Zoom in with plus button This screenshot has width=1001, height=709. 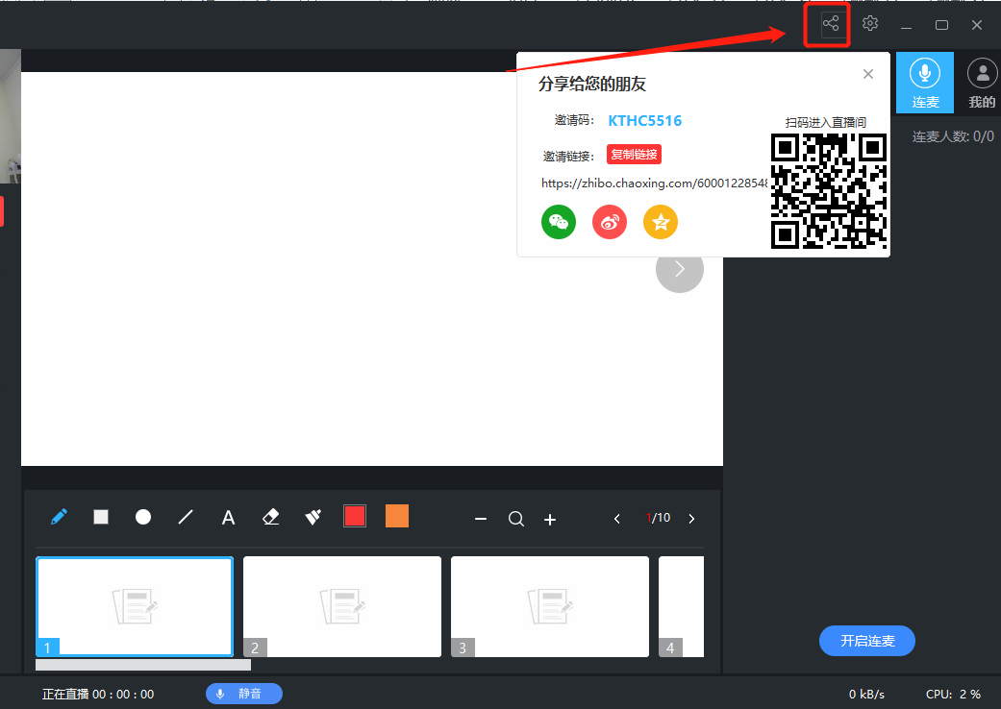pyautogui.click(x=550, y=520)
